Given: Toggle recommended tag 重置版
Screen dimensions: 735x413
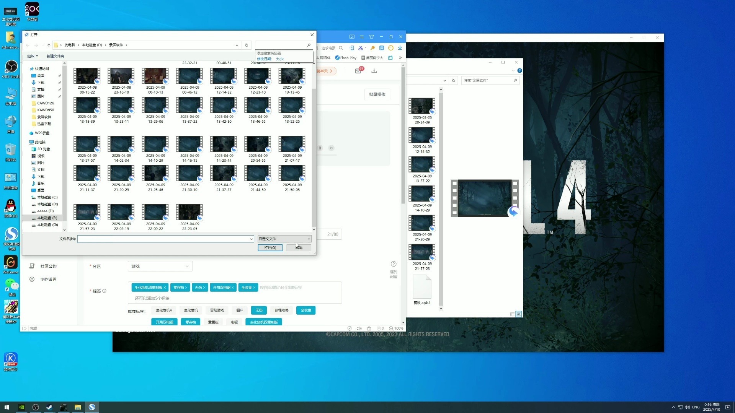Looking at the screenshot, I should click(x=213, y=322).
